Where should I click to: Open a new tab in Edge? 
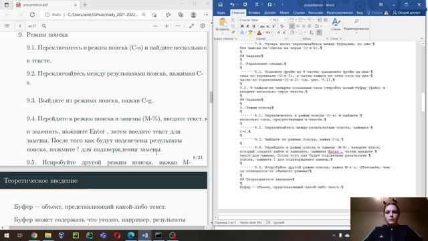point(85,5)
